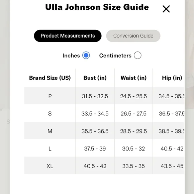Open the Product Measurements tab
The height and width of the screenshot is (194, 194).
coord(68,36)
